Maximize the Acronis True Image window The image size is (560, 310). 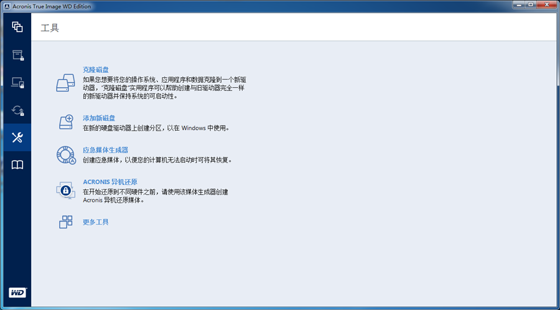click(531, 4)
